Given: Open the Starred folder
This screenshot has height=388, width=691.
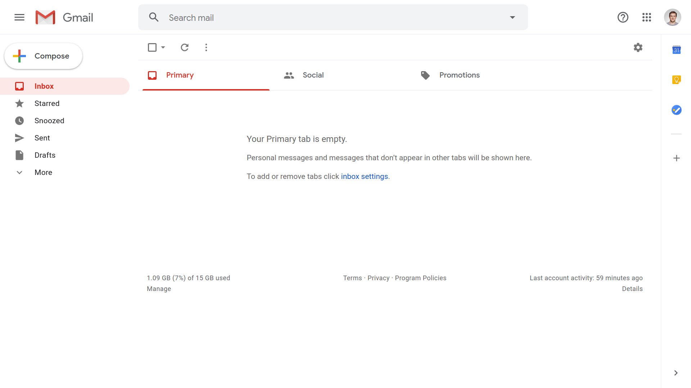Looking at the screenshot, I should pyautogui.click(x=46, y=103).
